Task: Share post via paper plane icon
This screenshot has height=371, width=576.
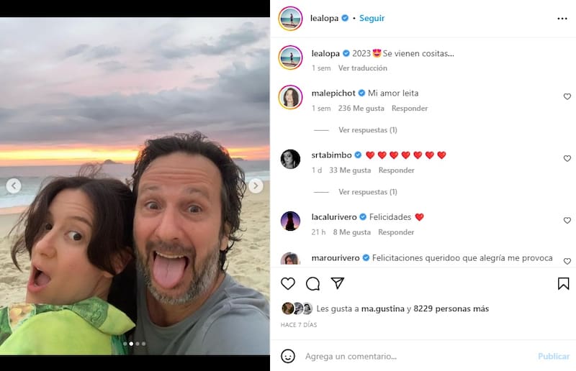Action: click(x=337, y=283)
